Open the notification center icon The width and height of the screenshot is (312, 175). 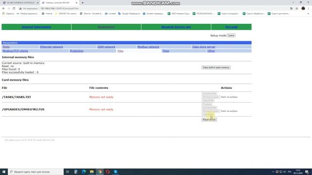(307, 172)
